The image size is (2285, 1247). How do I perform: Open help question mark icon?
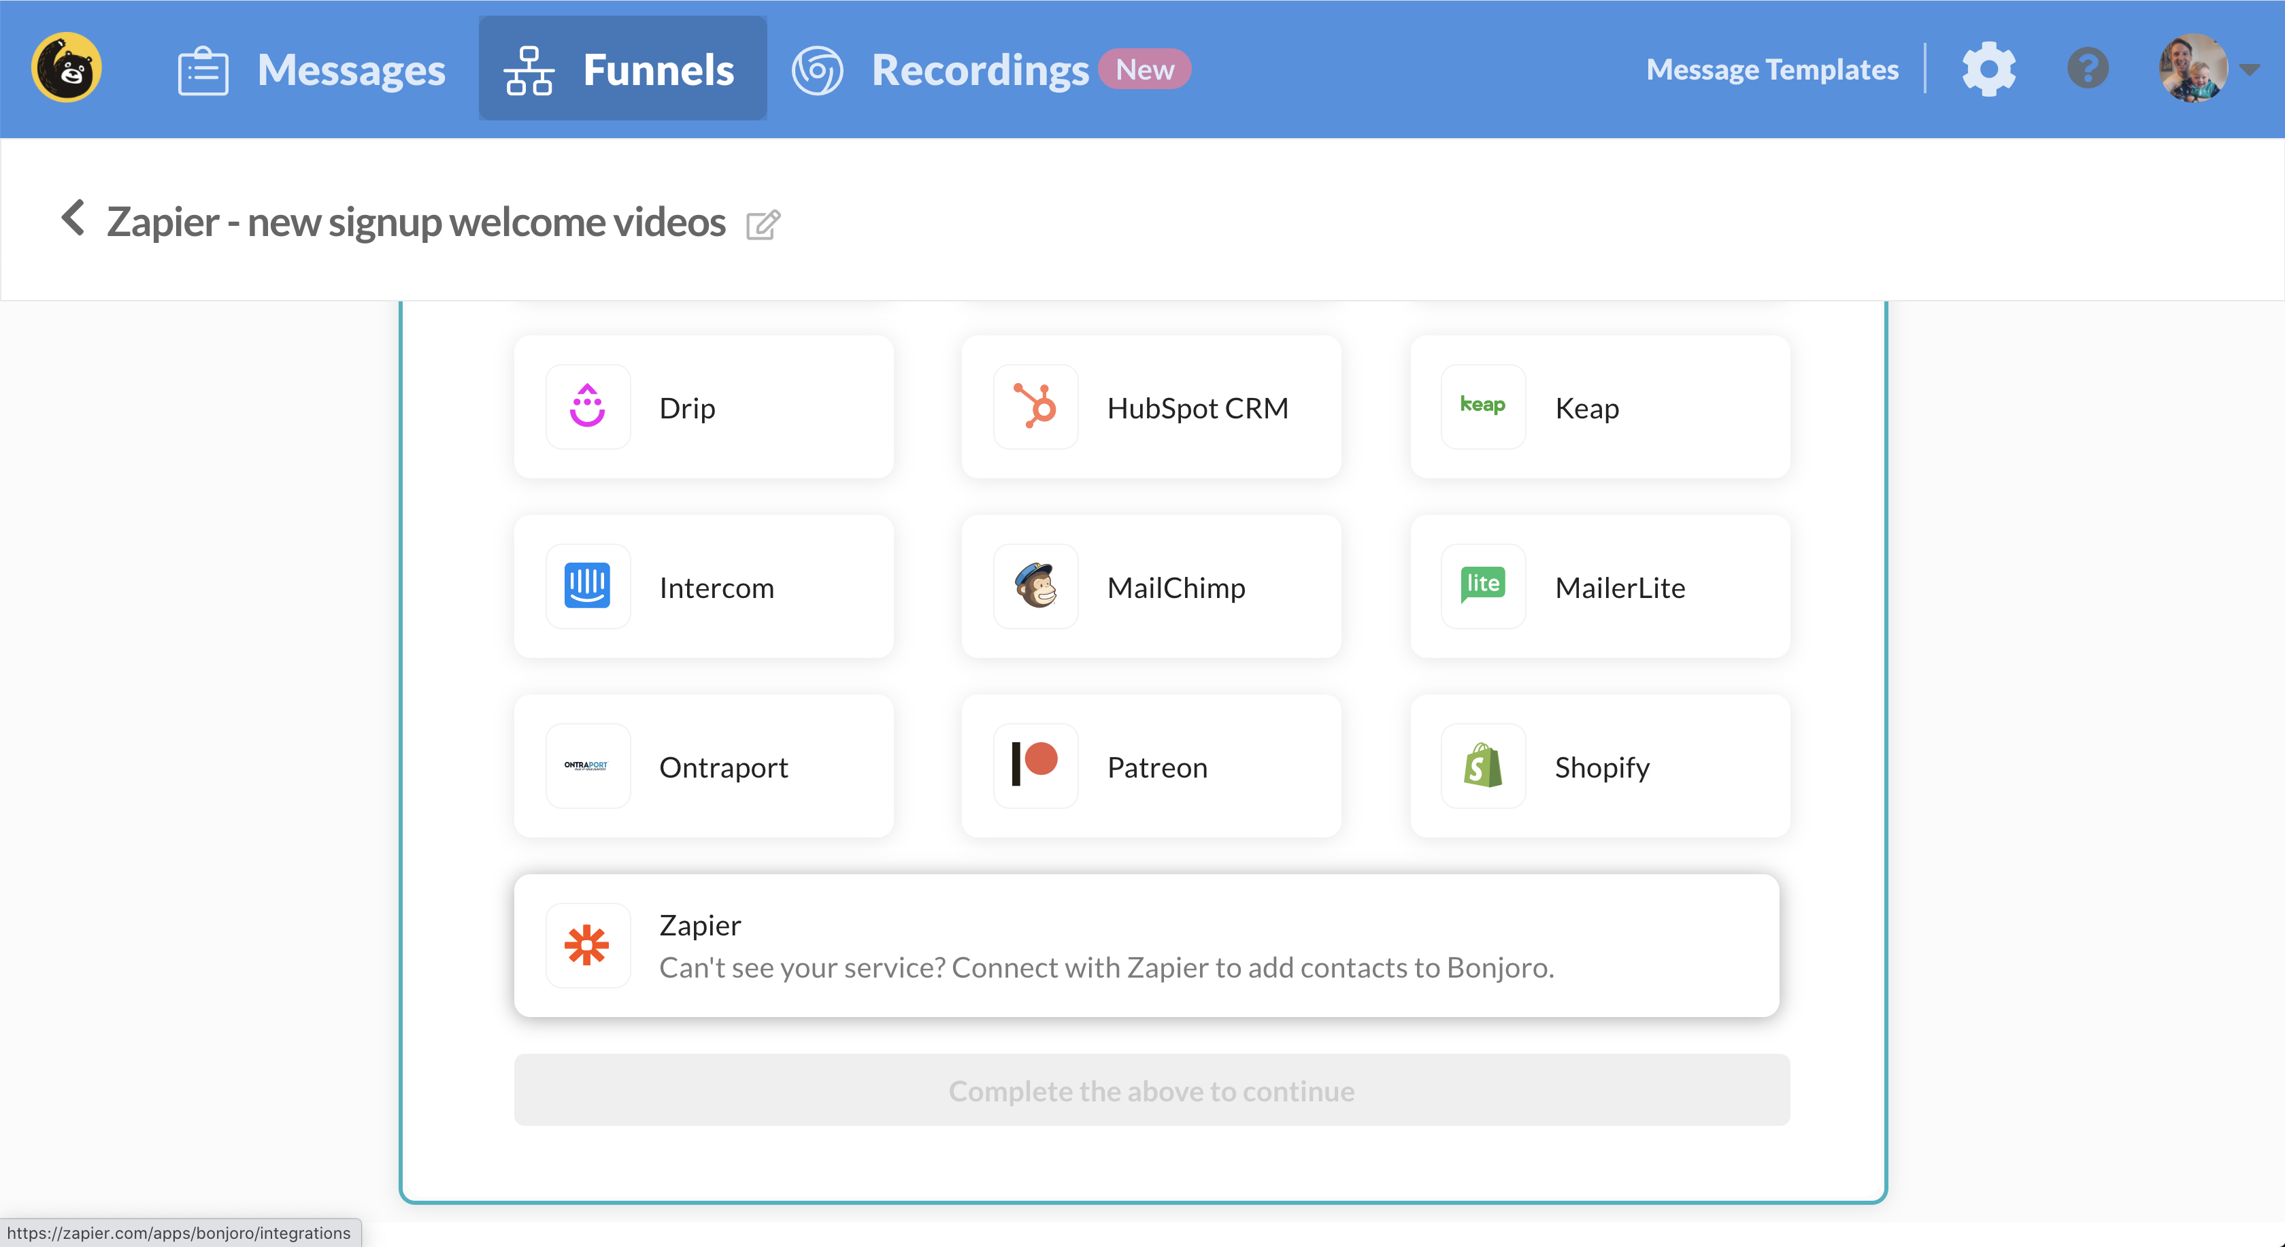(x=2088, y=69)
